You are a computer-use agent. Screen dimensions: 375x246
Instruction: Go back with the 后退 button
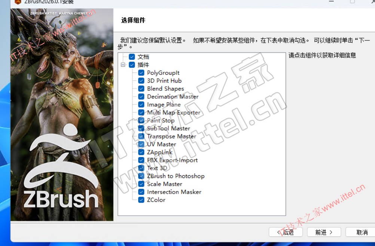point(286,232)
